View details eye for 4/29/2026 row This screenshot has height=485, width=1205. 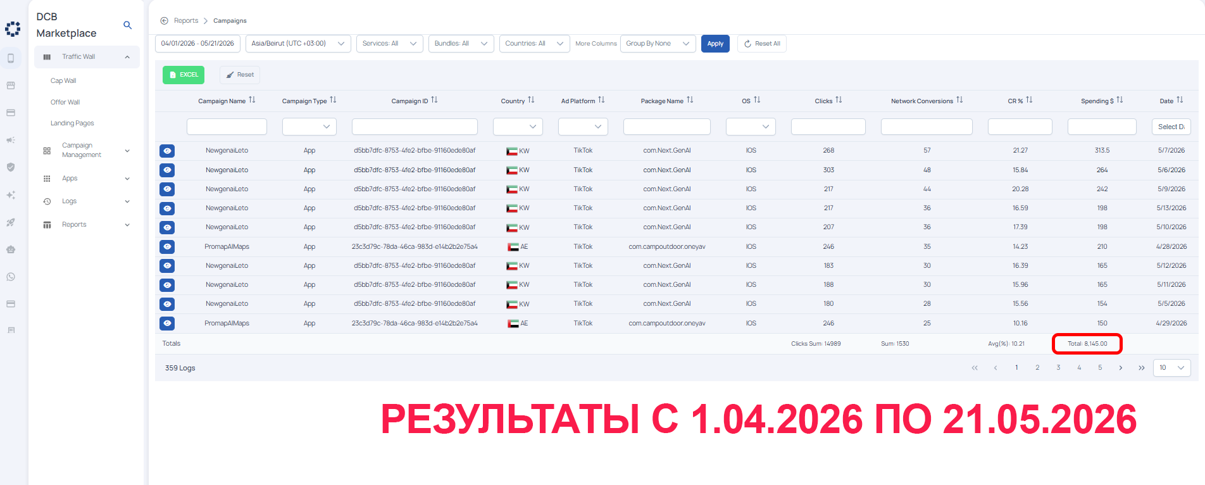coord(167,324)
